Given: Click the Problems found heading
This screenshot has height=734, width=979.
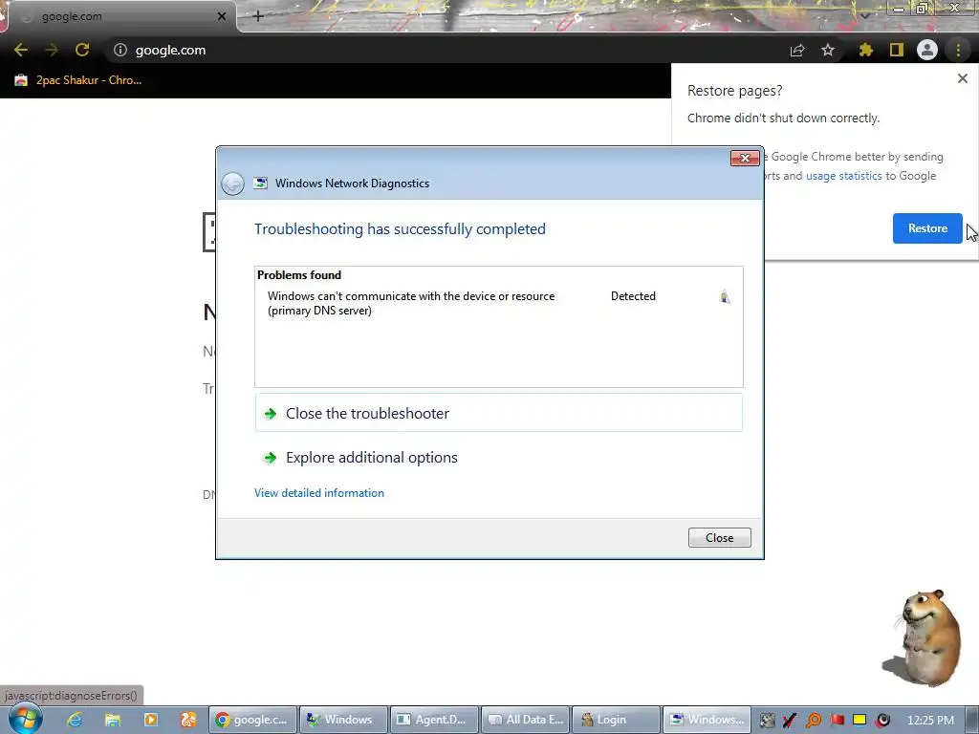Looking at the screenshot, I should tap(299, 275).
